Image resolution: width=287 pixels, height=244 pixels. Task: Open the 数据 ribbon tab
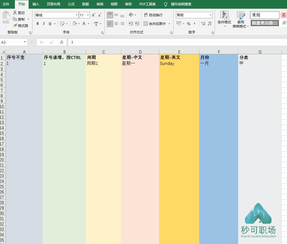(85, 4)
